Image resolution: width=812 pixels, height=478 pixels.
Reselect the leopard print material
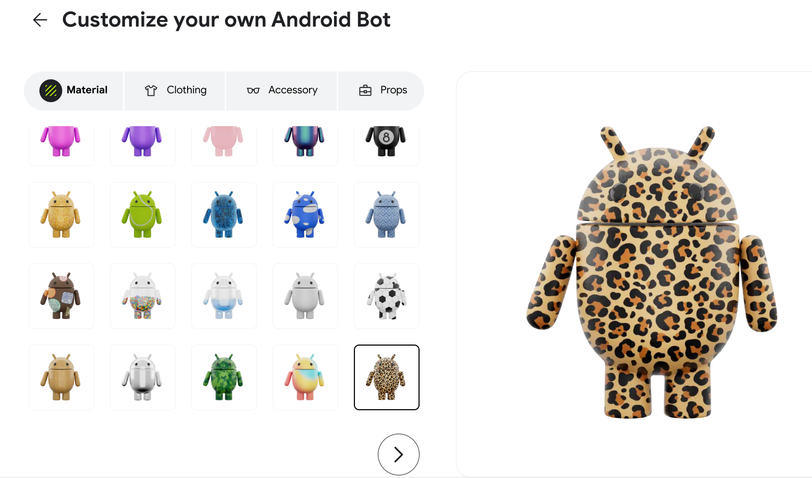pos(386,377)
